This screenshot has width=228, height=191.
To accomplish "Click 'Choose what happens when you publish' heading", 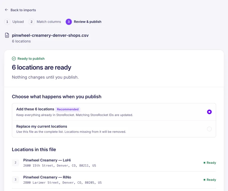I will pyautogui.click(x=56, y=97).
